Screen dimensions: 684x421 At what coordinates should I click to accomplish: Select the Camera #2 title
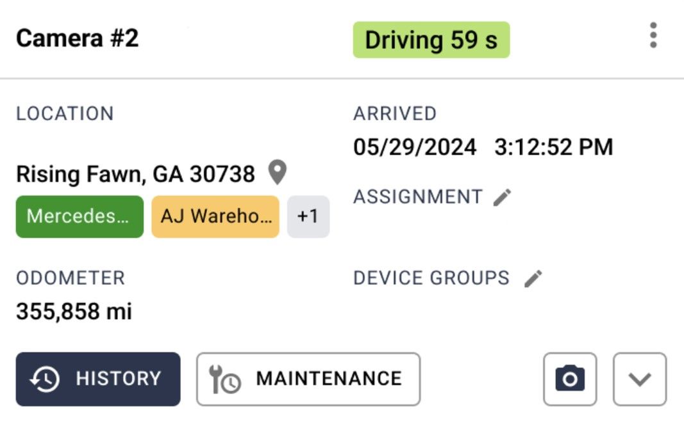(x=77, y=38)
